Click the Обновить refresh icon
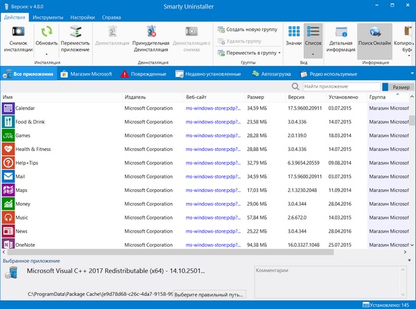Viewport: 416px width, 309px height. (46, 32)
